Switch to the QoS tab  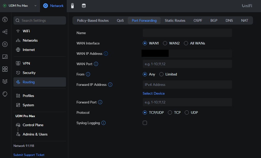pyautogui.click(x=120, y=20)
